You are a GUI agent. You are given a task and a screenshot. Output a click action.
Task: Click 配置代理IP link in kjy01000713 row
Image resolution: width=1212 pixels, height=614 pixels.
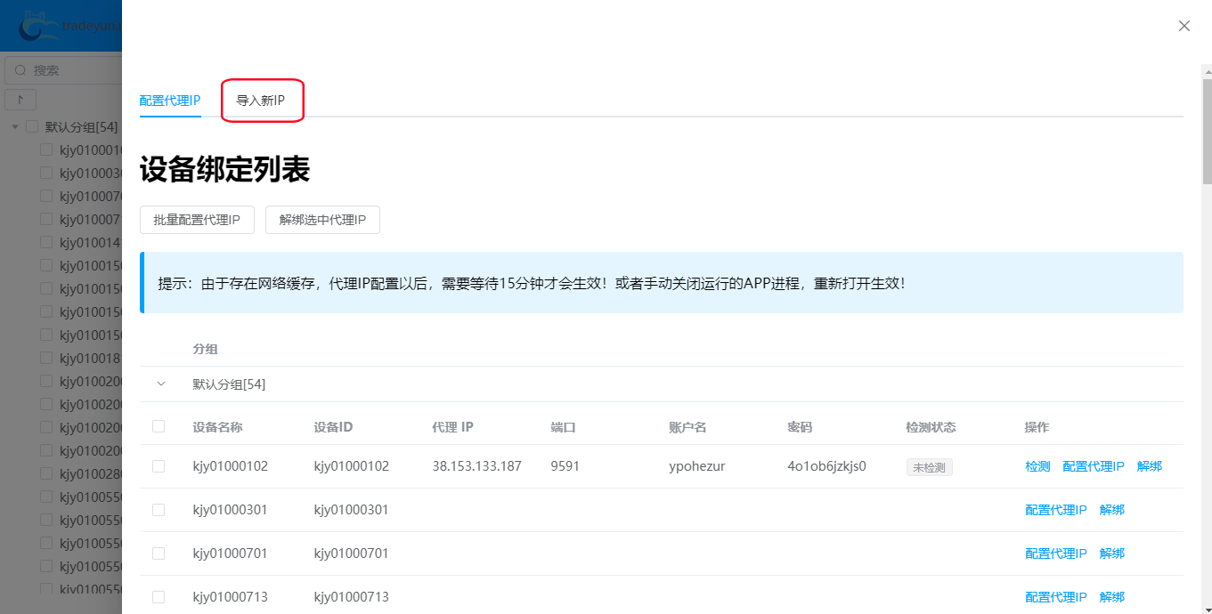1056,597
